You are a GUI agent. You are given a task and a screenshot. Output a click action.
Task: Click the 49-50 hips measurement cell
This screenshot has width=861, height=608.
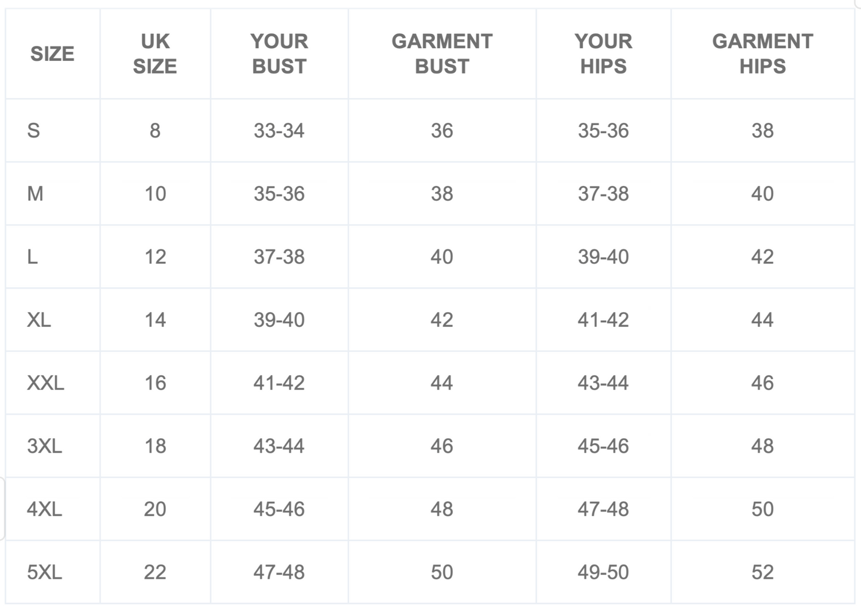[603, 572]
